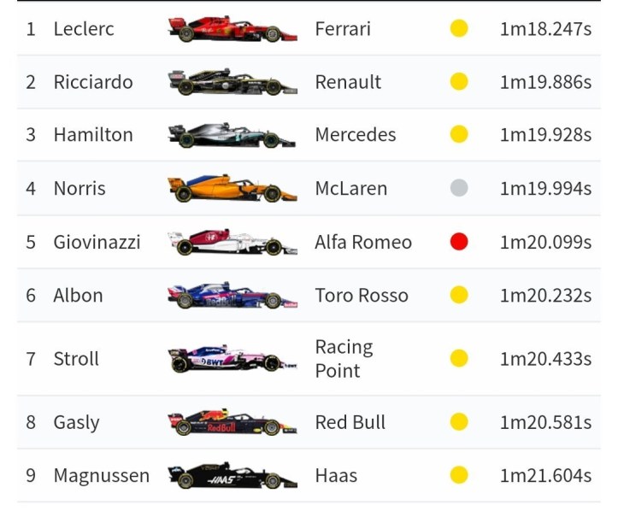The image size is (618, 517).
Task: Click the orange McLaren car icon
Action: point(232,188)
